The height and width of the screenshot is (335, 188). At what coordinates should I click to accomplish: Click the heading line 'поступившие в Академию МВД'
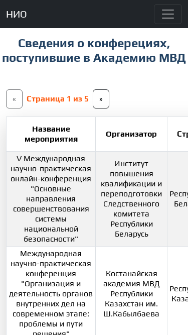pos(94,58)
